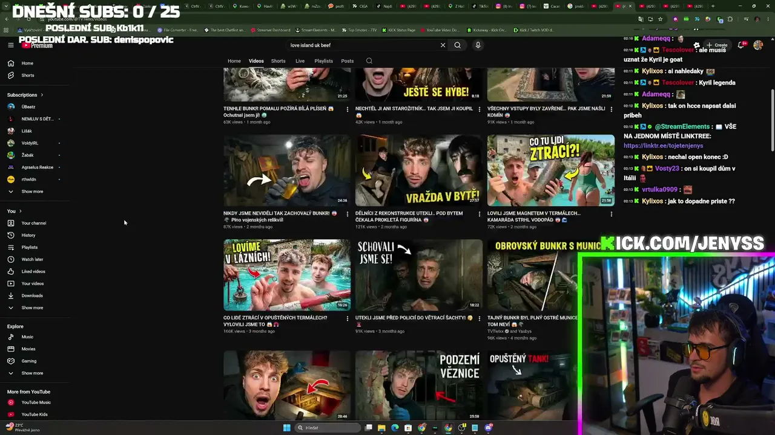Open File Explorer from the taskbar
775x435 pixels.
[381, 428]
